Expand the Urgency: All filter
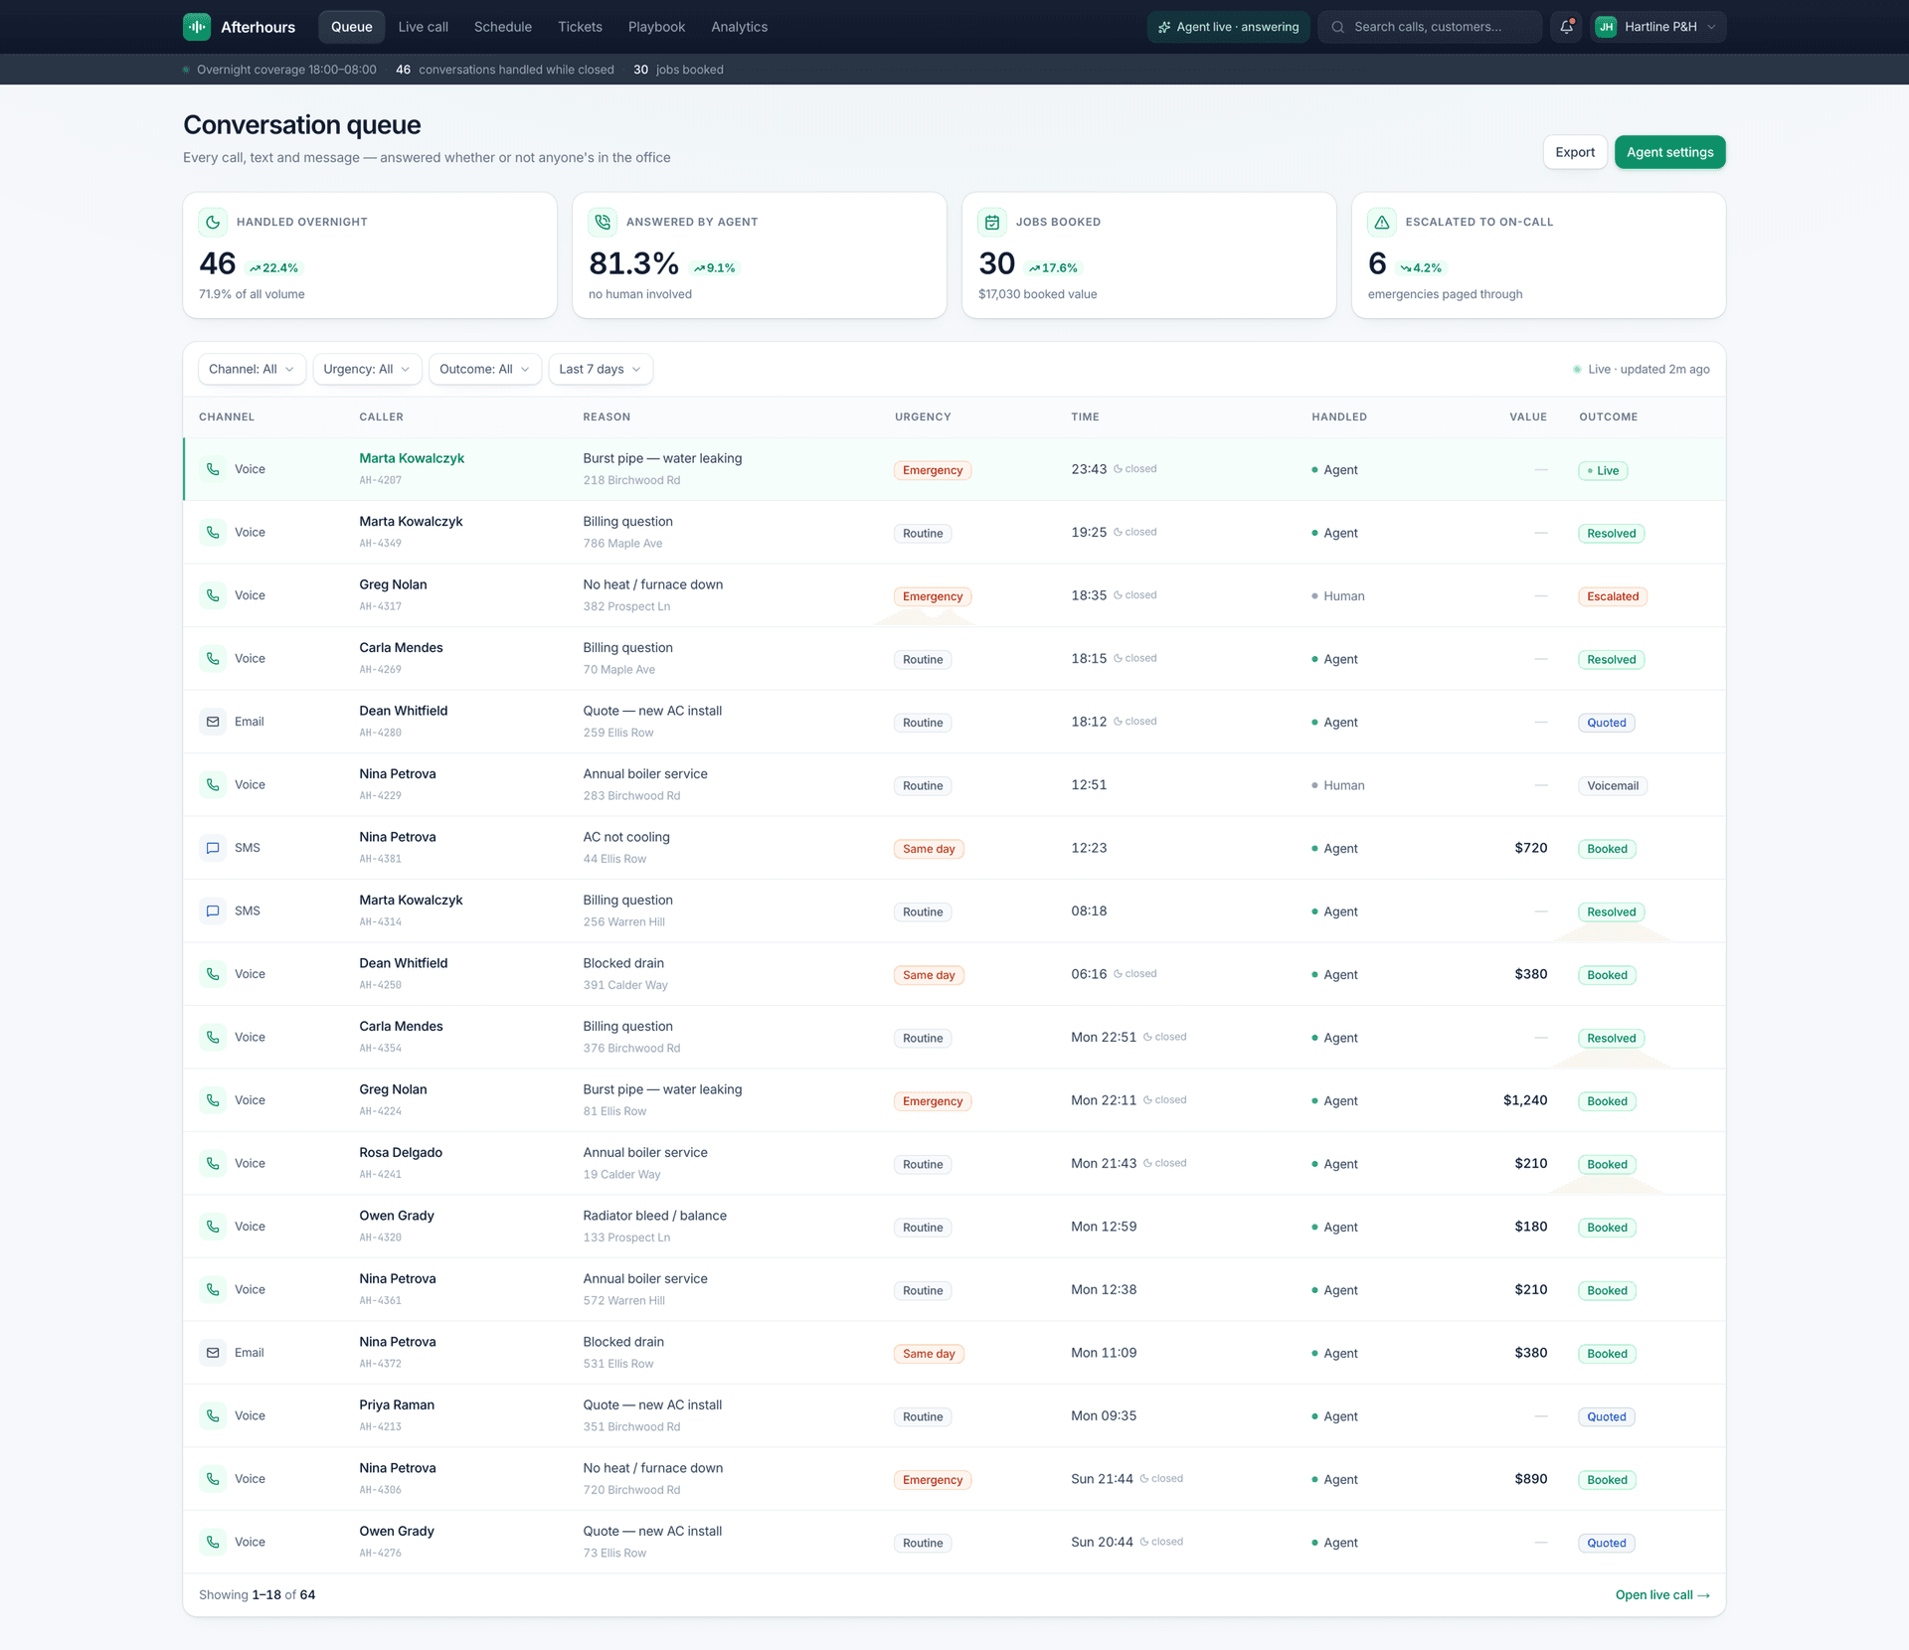This screenshot has width=1909, height=1650. point(367,369)
